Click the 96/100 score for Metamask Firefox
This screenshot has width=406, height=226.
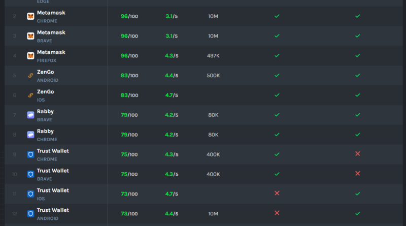[x=129, y=56]
